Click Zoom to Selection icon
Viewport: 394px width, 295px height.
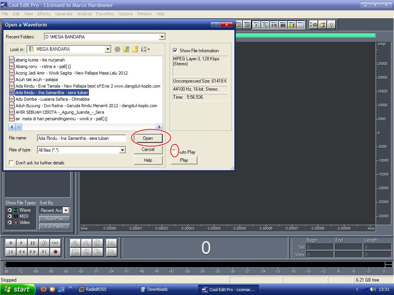75,252
